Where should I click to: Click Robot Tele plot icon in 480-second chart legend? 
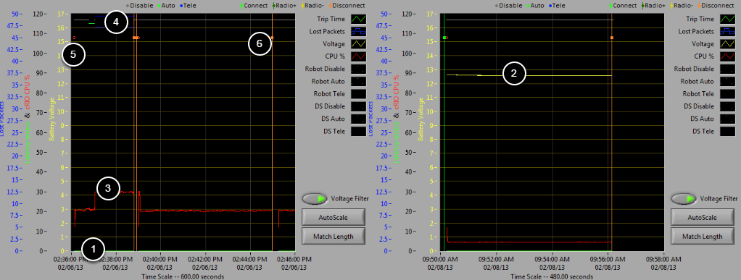click(728, 93)
